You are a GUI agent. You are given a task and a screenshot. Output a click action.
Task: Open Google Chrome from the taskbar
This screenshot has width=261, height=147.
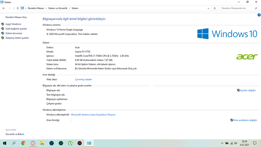(23, 143)
